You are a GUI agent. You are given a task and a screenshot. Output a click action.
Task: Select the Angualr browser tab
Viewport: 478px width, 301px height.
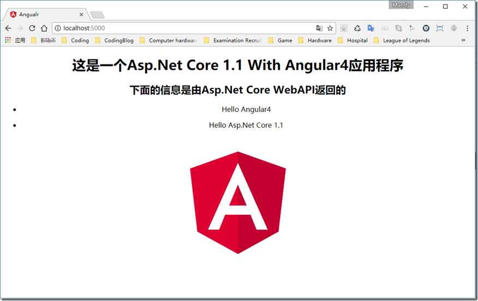[x=46, y=14]
